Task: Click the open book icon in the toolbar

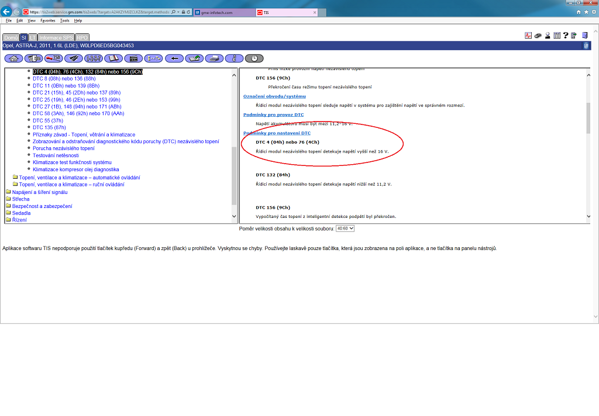Action: coord(113,58)
